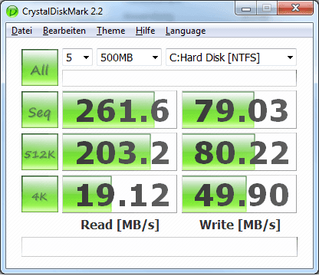Open the Bearbeiten menu

tap(64, 31)
